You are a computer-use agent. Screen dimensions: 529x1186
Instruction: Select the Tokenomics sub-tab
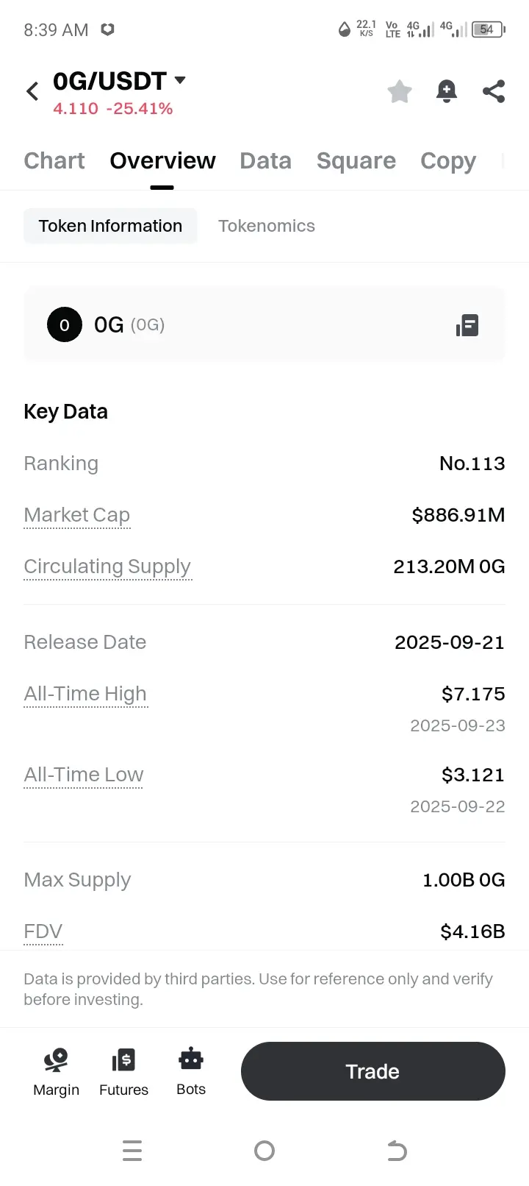click(x=267, y=226)
